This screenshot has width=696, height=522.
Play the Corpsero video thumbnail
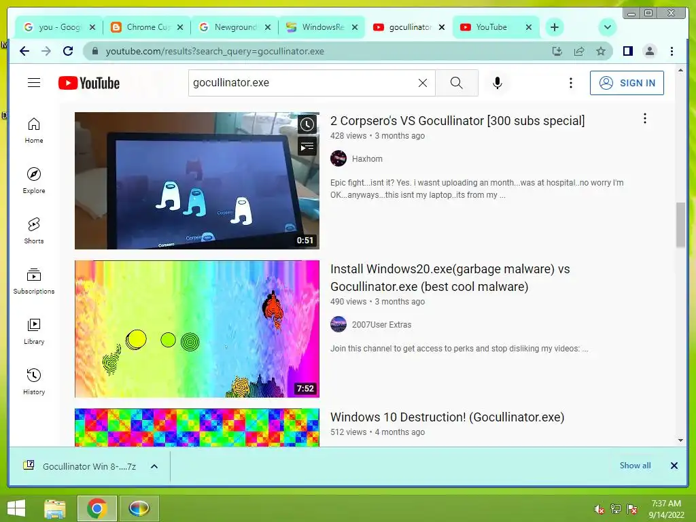click(x=196, y=181)
